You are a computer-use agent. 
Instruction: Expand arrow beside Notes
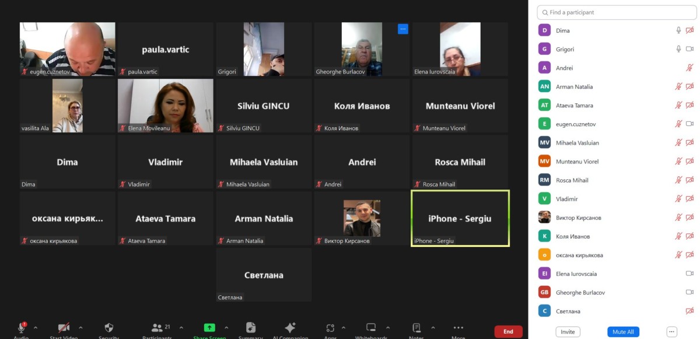coord(433,327)
